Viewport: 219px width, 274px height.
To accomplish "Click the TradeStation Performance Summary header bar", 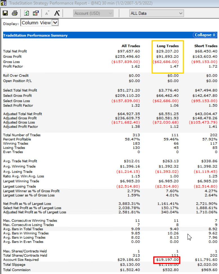I will 84,35.
